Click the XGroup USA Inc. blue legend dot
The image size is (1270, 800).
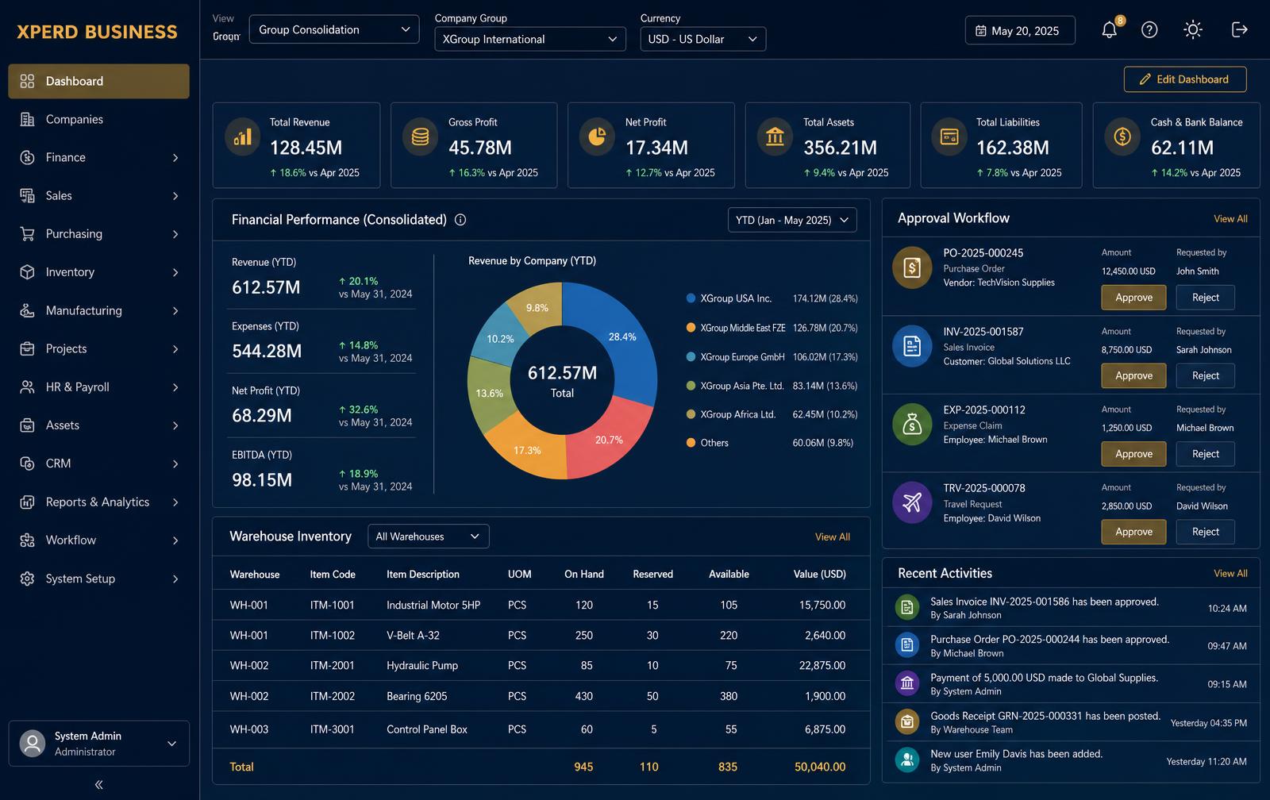point(691,298)
